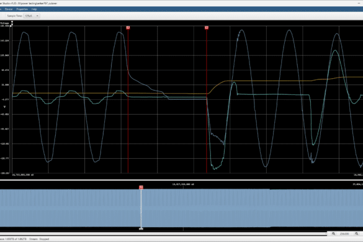Image resolution: width=363 pixels, height=242 pixels.
Task: Click the zoom in magnifier icon
Action: [357, 234]
